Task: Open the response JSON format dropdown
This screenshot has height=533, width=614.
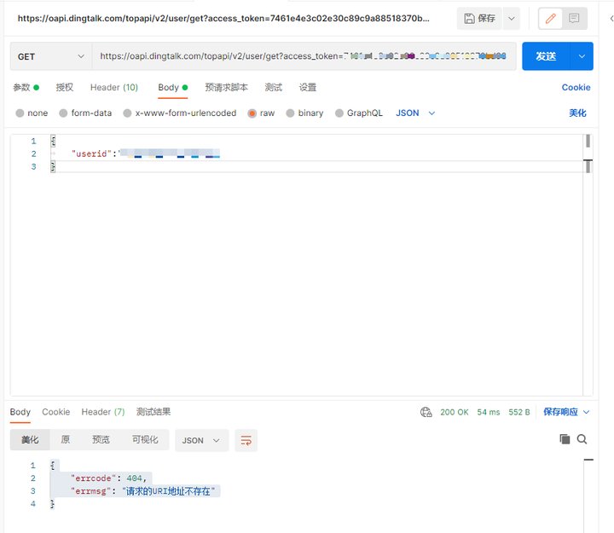Action: coord(201,441)
